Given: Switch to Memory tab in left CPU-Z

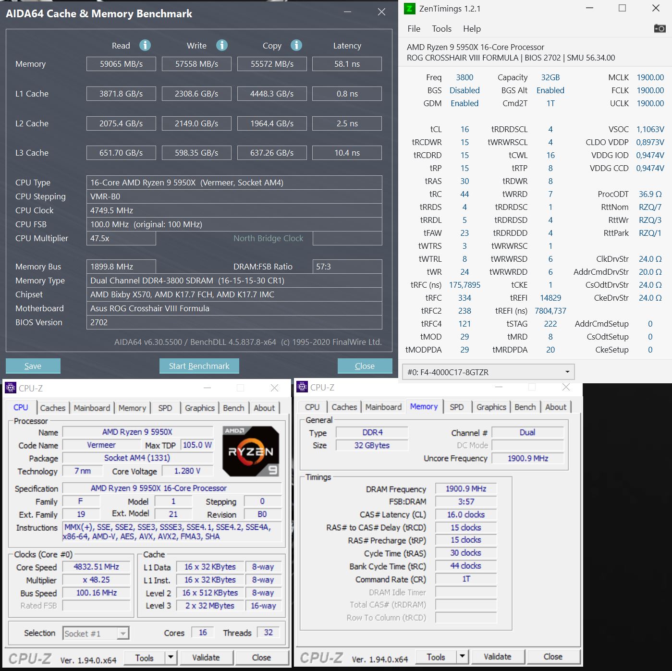Looking at the screenshot, I should coord(132,408).
